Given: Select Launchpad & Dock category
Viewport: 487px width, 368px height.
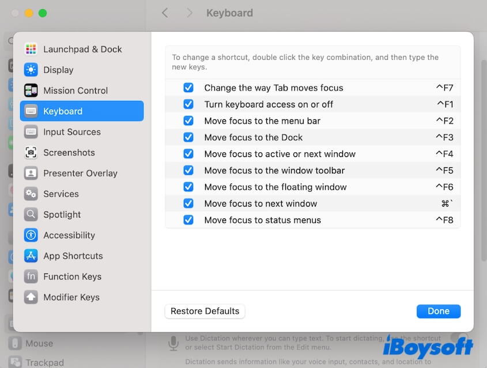Looking at the screenshot, I should (82, 49).
